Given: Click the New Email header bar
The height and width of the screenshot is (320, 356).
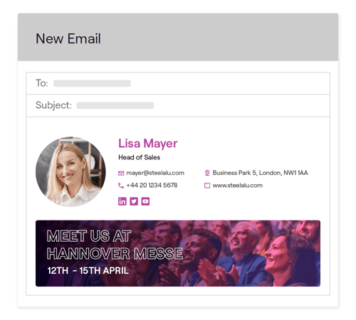Looking at the screenshot, I should coord(178,37).
